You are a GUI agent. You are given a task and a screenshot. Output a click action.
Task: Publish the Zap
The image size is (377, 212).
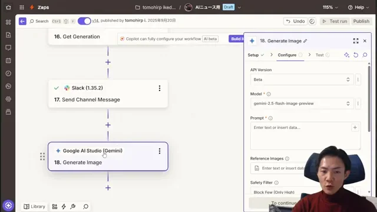click(x=361, y=21)
